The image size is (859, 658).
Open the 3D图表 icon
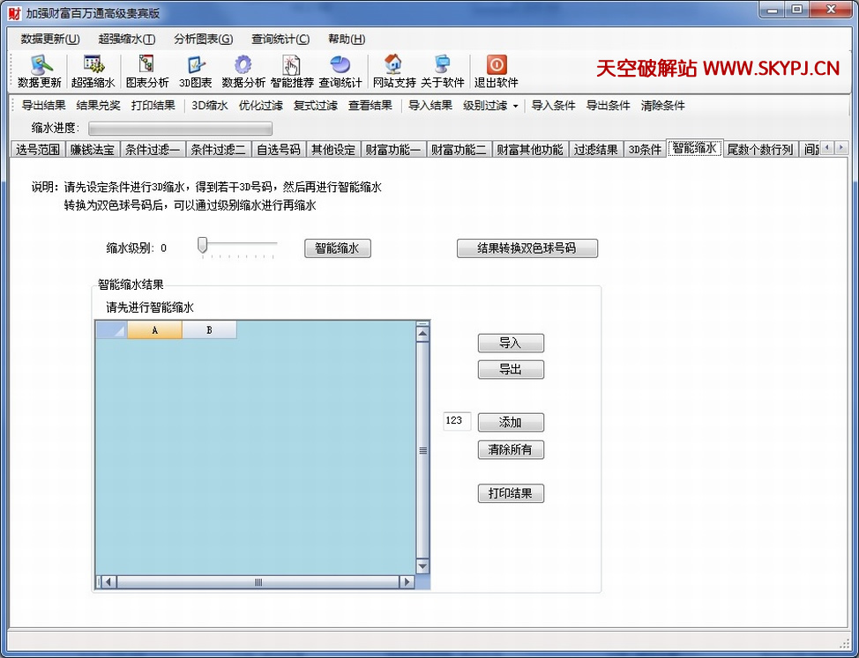pos(195,66)
